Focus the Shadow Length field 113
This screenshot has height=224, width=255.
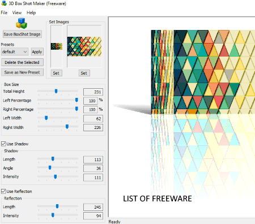tap(93, 160)
